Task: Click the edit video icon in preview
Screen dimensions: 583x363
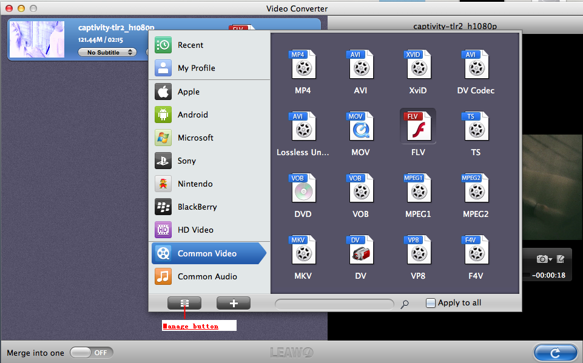Action: point(561,259)
